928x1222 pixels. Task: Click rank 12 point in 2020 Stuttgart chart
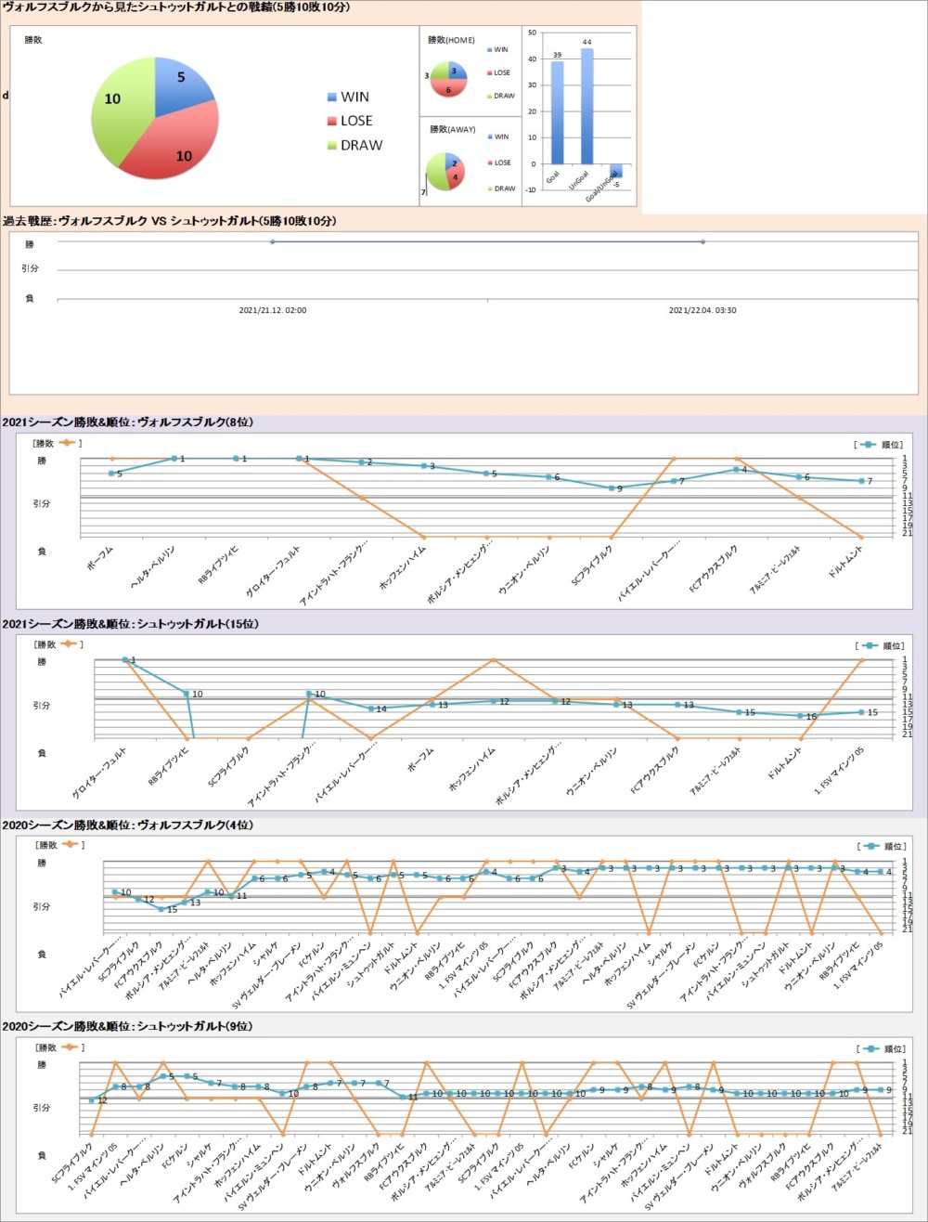point(91,1100)
